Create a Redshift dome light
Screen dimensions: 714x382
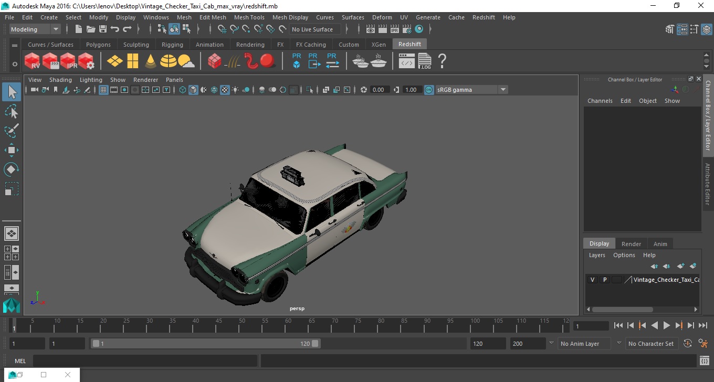[x=169, y=61]
